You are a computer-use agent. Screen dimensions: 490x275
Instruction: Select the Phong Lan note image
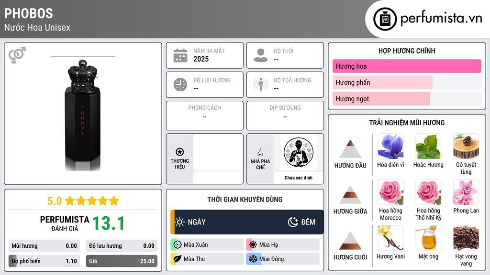[466, 192]
